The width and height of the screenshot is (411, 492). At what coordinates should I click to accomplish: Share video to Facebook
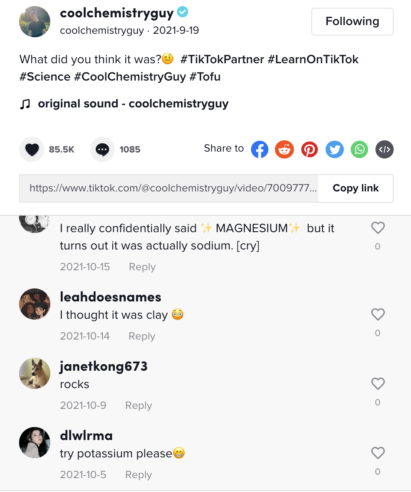pos(260,150)
